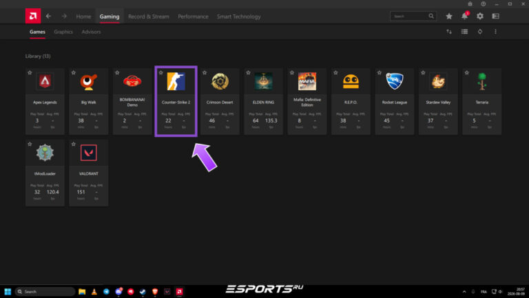The width and height of the screenshot is (529, 298).
Task: Open Brave browser from taskbar
Action: pyautogui.click(x=155, y=292)
